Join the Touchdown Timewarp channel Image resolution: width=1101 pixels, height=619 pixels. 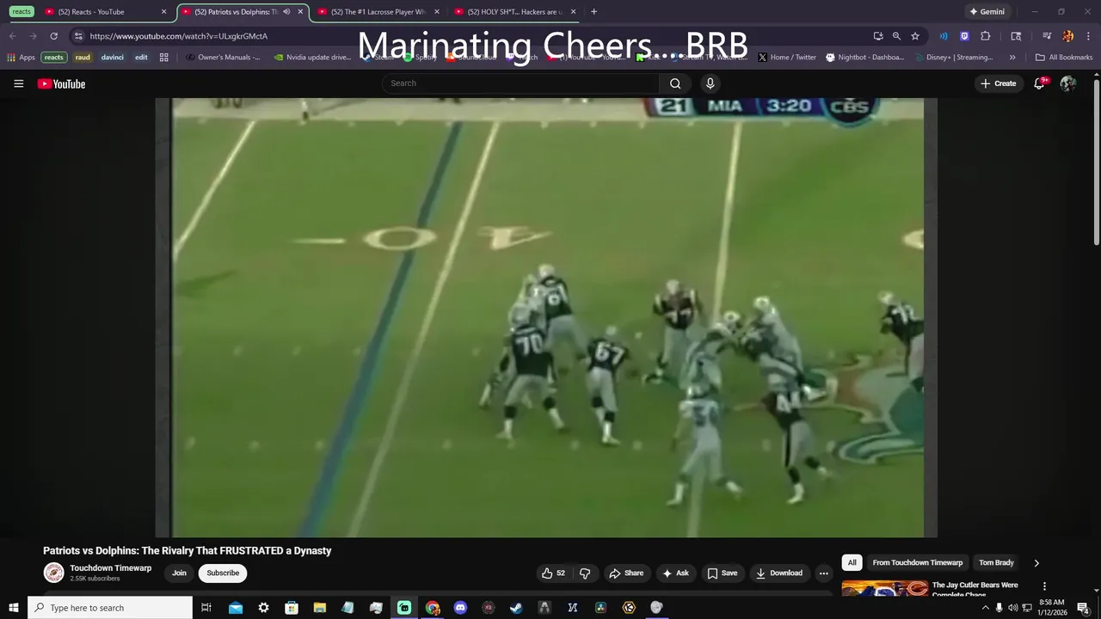click(179, 573)
